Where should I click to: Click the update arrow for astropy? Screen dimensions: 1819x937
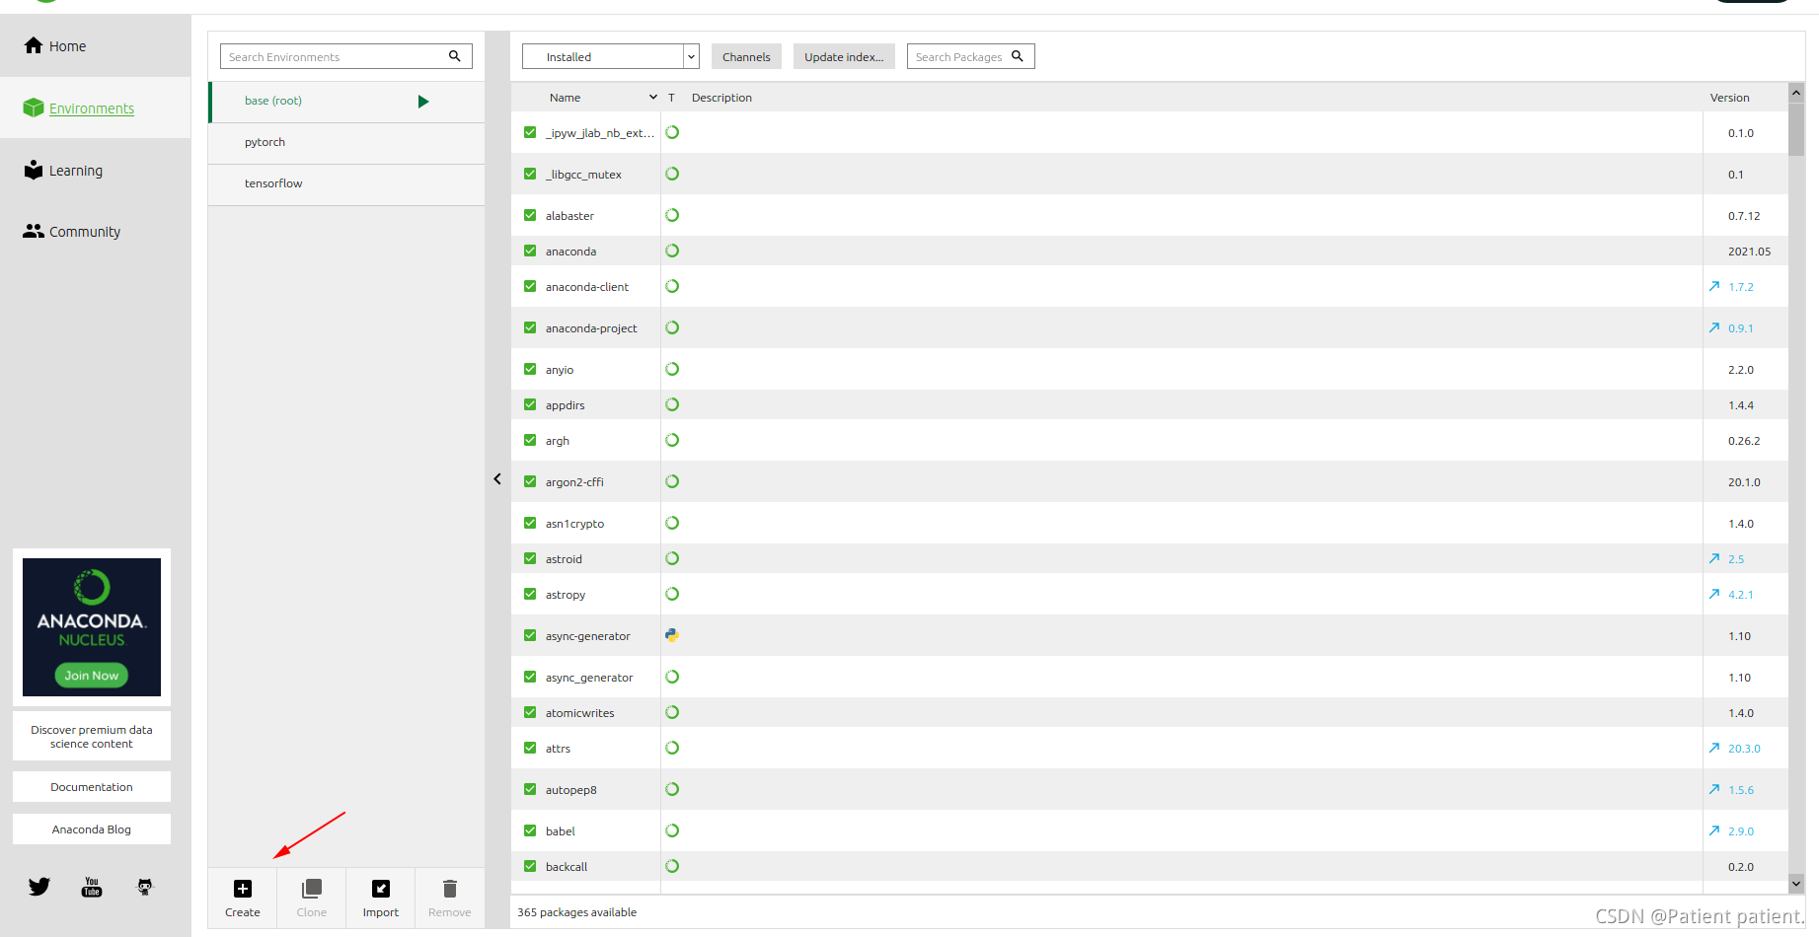(1714, 594)
